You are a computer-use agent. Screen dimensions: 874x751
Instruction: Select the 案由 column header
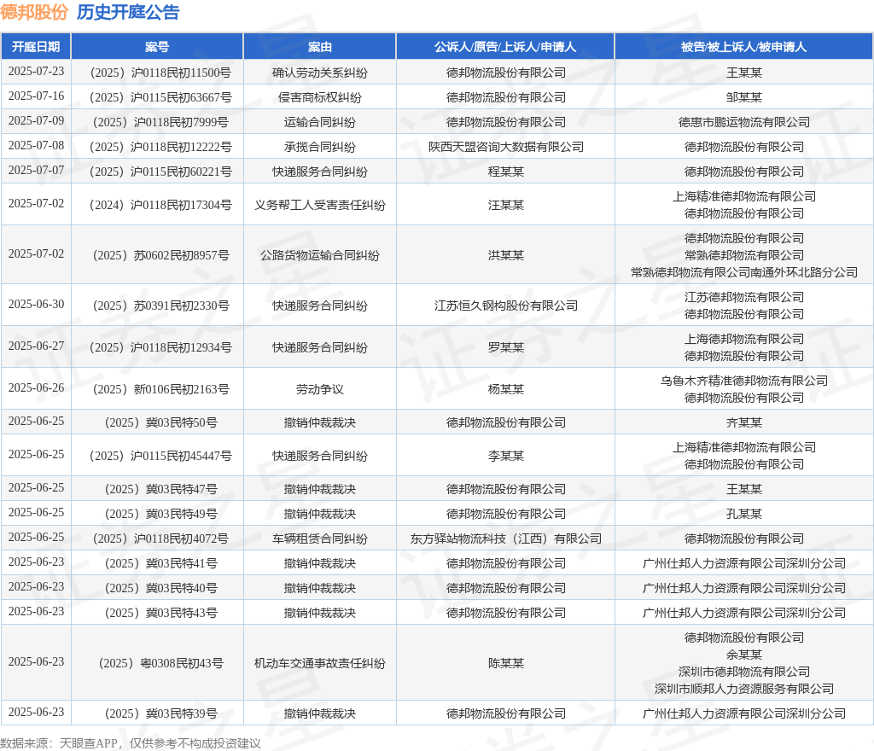coord(320,47)
